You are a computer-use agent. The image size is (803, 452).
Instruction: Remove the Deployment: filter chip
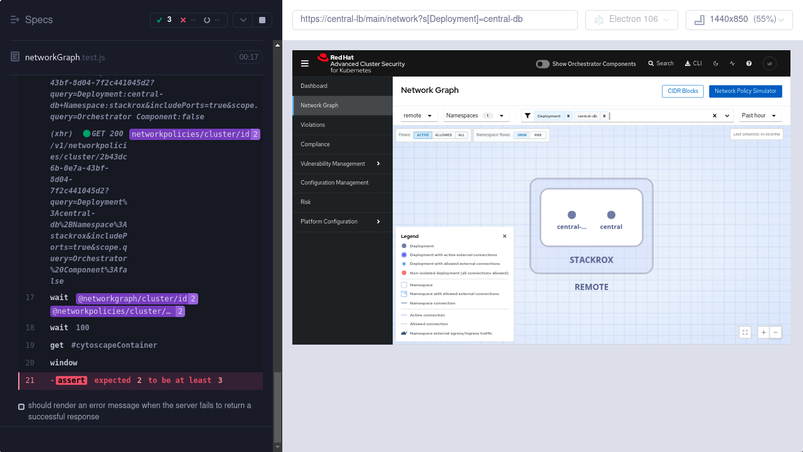568,116
